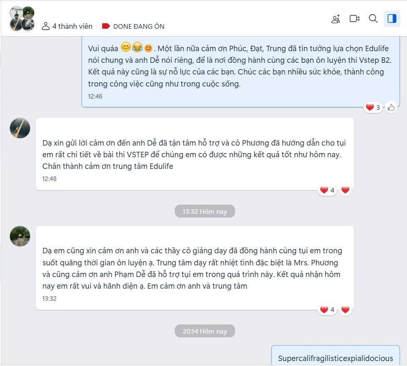Click the 13:32 Hôm nay time divider
Image resolution: width=407 pixels, height=366 pixels.
205,211
